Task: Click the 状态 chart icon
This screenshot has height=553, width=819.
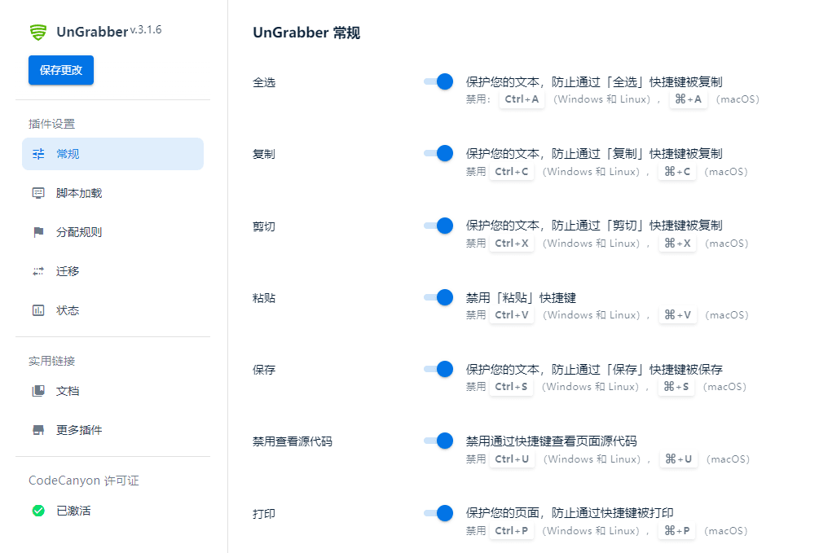Action: click(x=38, y=310)
